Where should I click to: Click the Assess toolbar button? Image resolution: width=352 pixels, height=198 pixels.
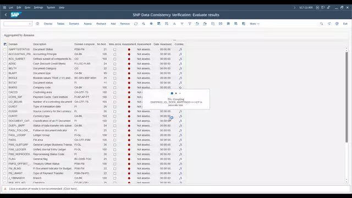[88, 24]
